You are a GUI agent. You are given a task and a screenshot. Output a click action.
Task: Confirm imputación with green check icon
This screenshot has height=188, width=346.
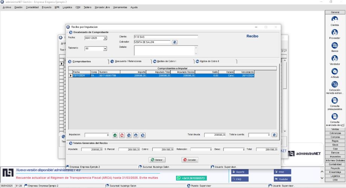click(115, 135)
